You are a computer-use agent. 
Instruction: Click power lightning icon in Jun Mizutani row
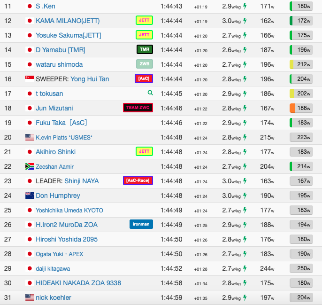pos(245,108)
